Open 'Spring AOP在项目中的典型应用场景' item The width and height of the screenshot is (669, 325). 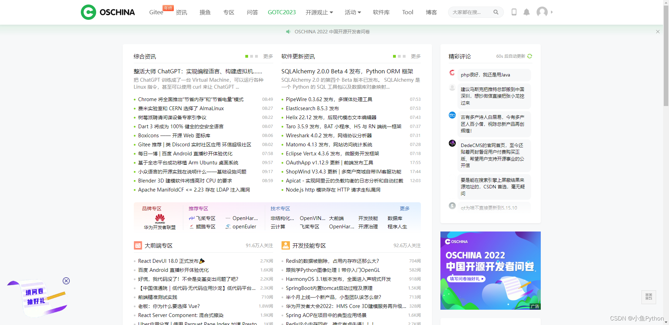(x=326, y=315)
